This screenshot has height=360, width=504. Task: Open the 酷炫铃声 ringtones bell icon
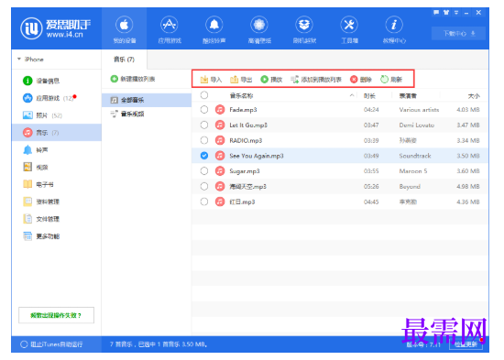click(214, 25)
